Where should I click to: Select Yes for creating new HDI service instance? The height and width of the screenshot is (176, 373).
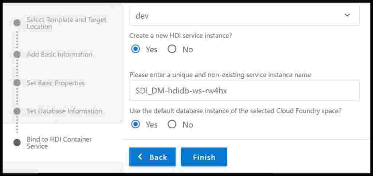pyautogui.click(x=136, y=49)
